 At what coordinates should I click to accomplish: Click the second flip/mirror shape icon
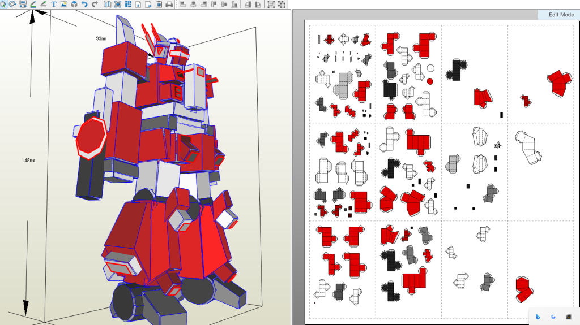[258, 4]
